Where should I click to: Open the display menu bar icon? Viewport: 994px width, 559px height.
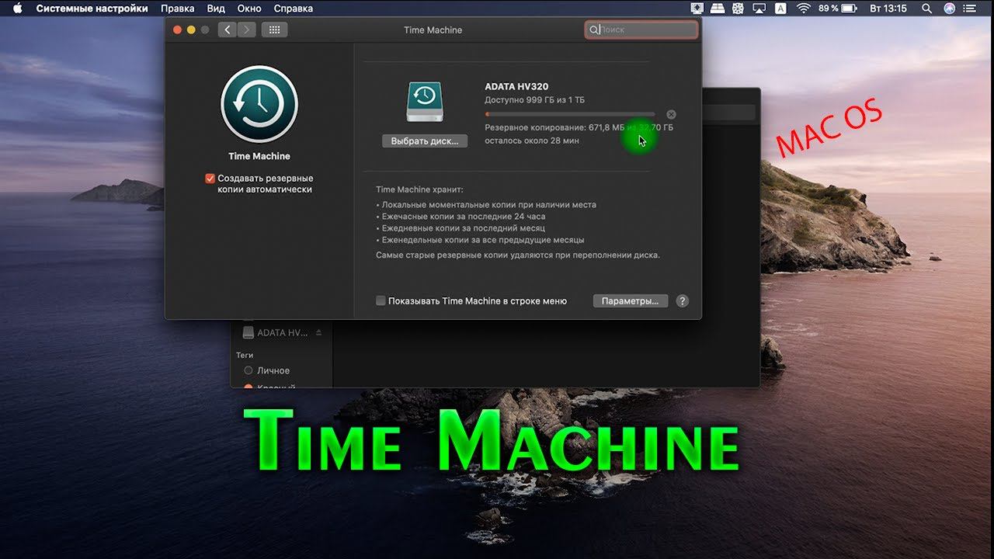[x=698, y=9]
